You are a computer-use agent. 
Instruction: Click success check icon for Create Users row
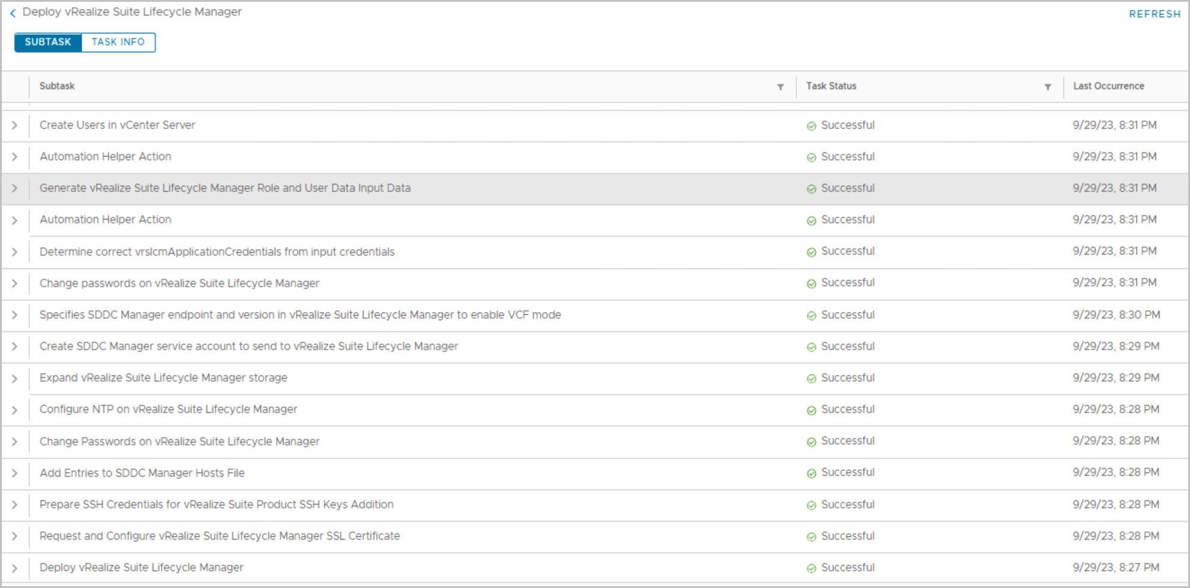click(811, 126)
